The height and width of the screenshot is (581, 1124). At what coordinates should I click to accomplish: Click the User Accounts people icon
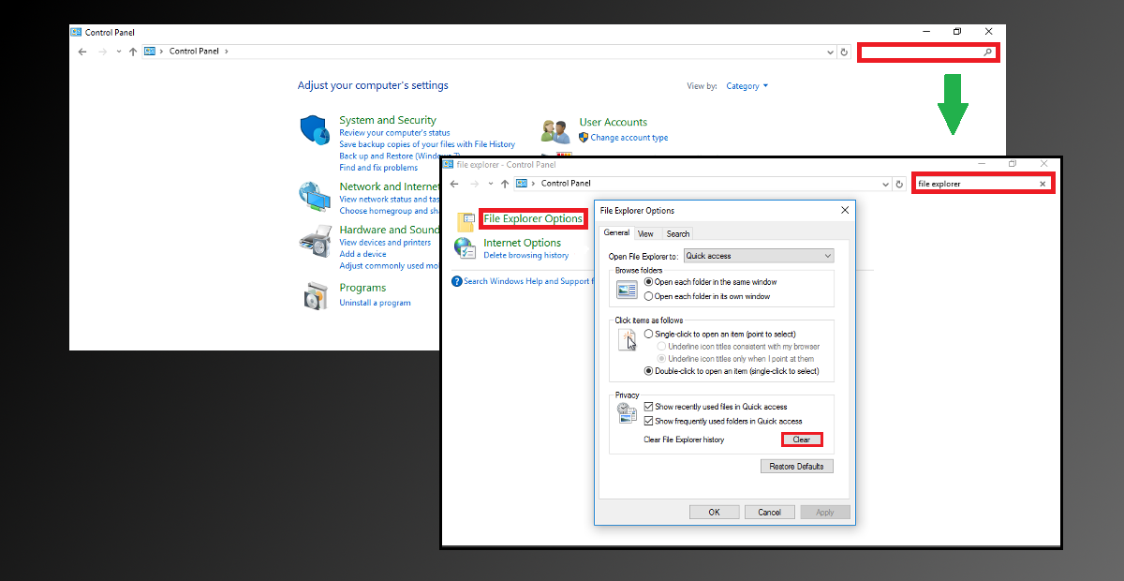[x=555, y=131]
